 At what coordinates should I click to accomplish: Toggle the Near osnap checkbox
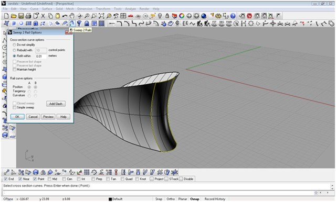coord(20,179)
